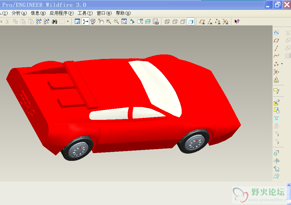291x205 pixels.
Task: Click the Context Sensitive Help icon
Action: 237,22
